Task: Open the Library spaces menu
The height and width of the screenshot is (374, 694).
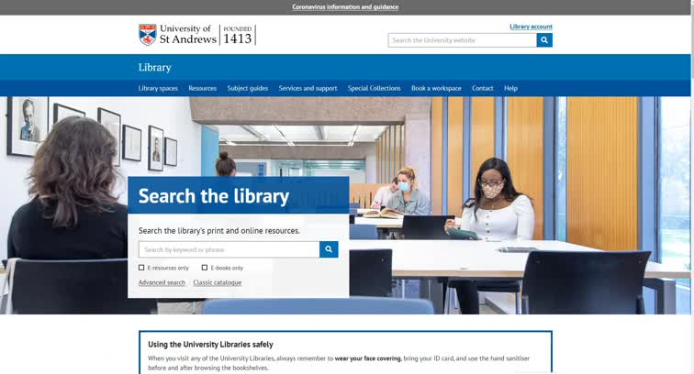Action: [x=158, y=88]
